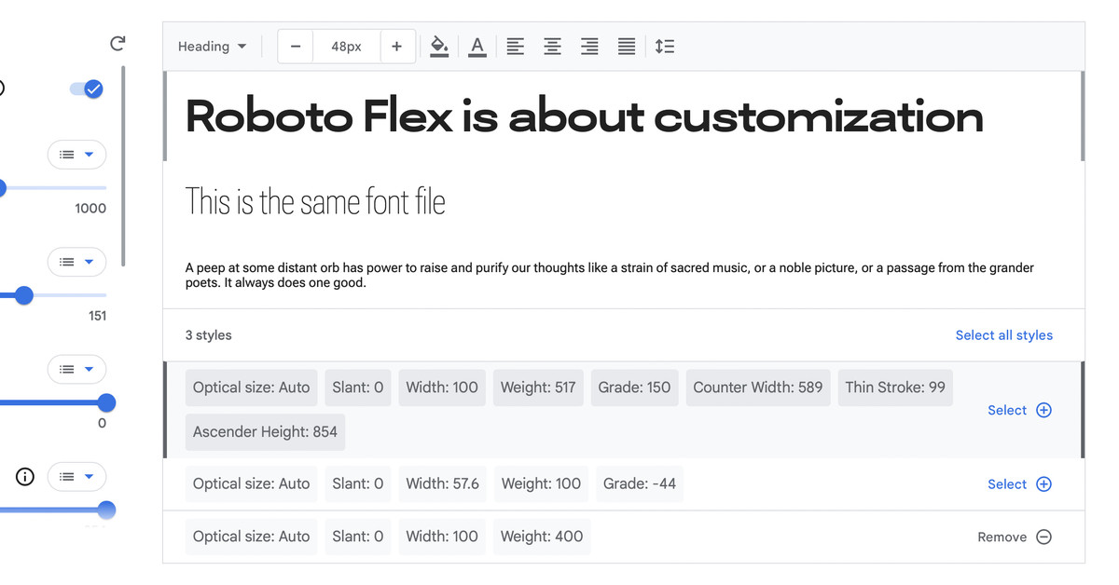
Task: Center align the text
Action: [x=552, y=46]
